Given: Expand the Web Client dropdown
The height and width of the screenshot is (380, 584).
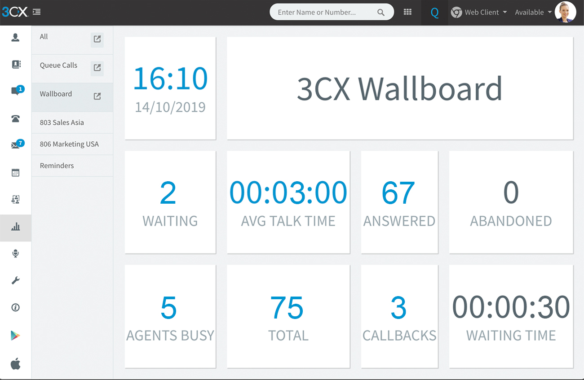Looking at the screenshot, I should pyautogui.click(x=479, y=13).
